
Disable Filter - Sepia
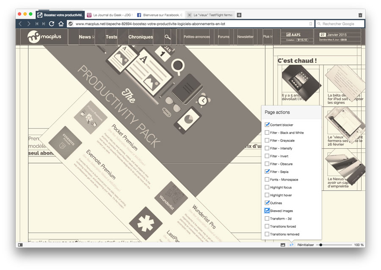(267, 172)
